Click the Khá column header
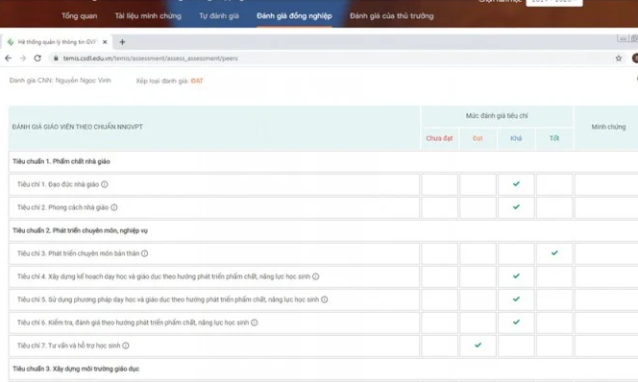The height and width of the screenshot is (382, 638). pyautogui.click(x=516, y=138)
